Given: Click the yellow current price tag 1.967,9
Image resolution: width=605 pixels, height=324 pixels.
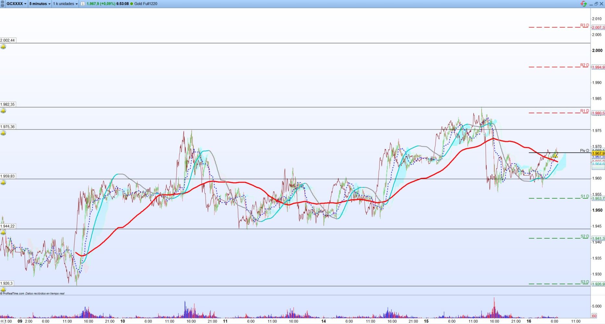Looking at the screenshot, I should [598, 153].
